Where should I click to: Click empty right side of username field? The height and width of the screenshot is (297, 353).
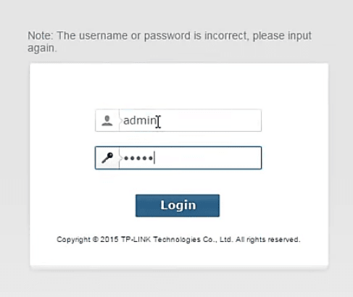(x=212, y=120)
